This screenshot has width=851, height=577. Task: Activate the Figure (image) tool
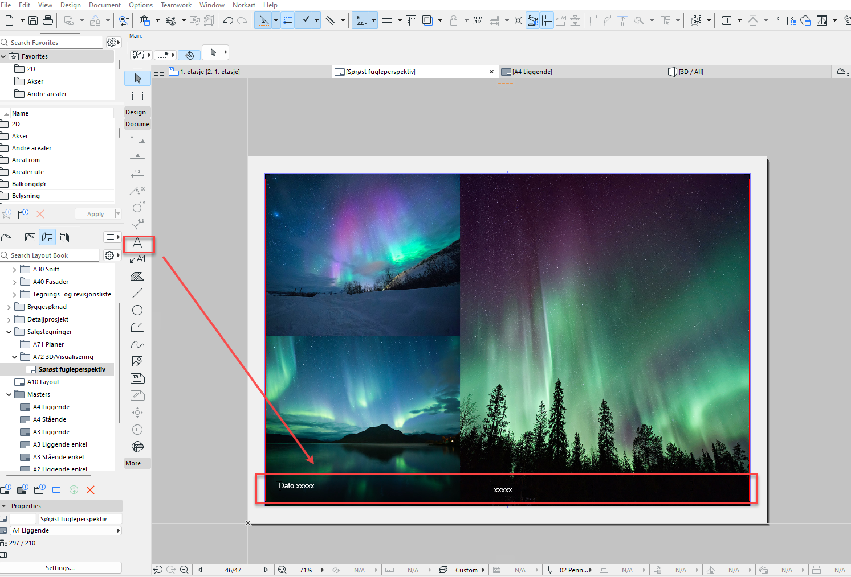pos(137,361)
